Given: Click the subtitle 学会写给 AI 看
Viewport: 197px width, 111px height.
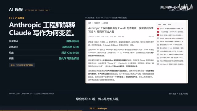Looking at the screenshot, I should pyautogui.click(x=98, y=99).
